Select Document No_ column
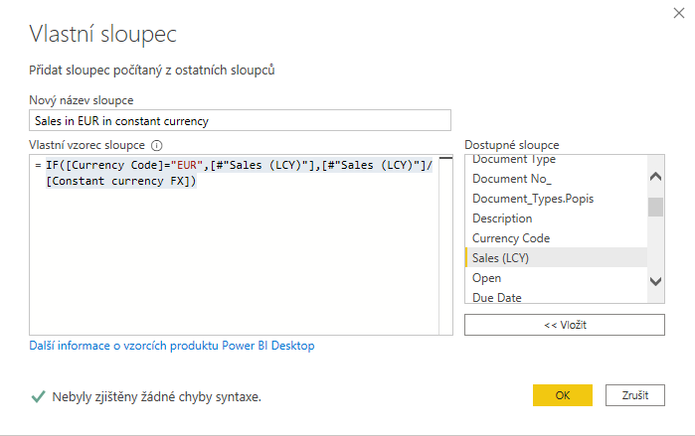This screenshot has height=436, width=695. coord(556,179)
